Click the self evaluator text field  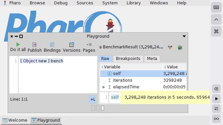pos(115,97)
